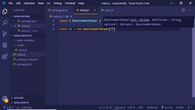This screenshot has height=110, width=195.
Task: Open the Extensions view icon
Action: [x=5, y=56]
